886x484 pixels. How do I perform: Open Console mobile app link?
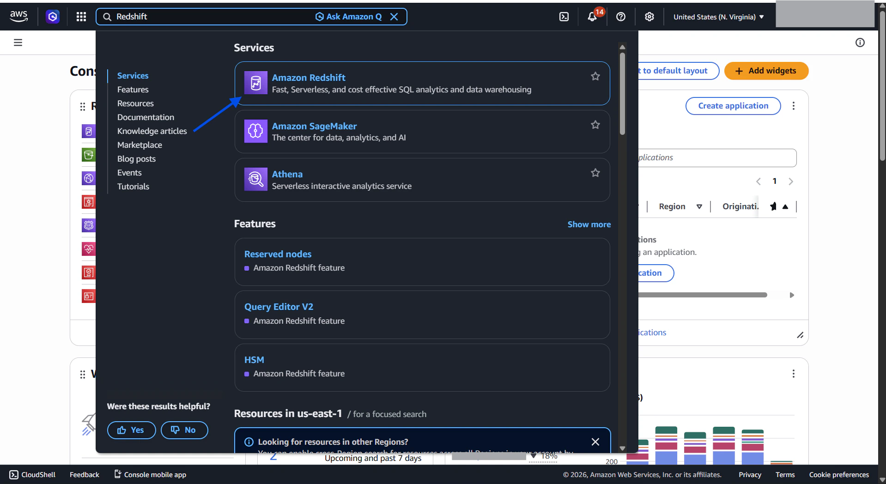point(150,475)
